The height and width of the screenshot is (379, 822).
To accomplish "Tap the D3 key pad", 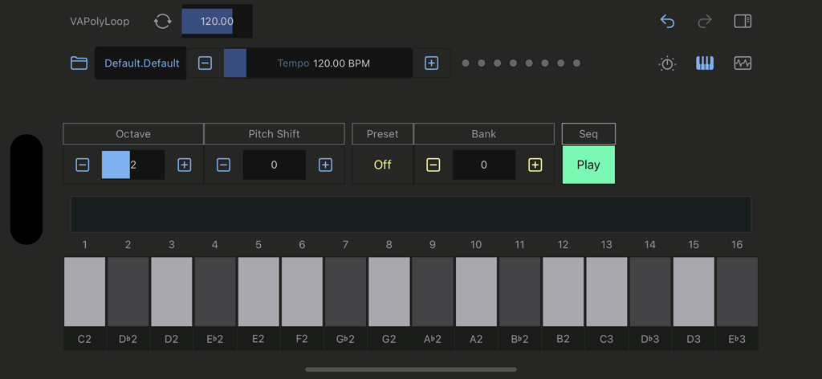I will pos(694,292).
